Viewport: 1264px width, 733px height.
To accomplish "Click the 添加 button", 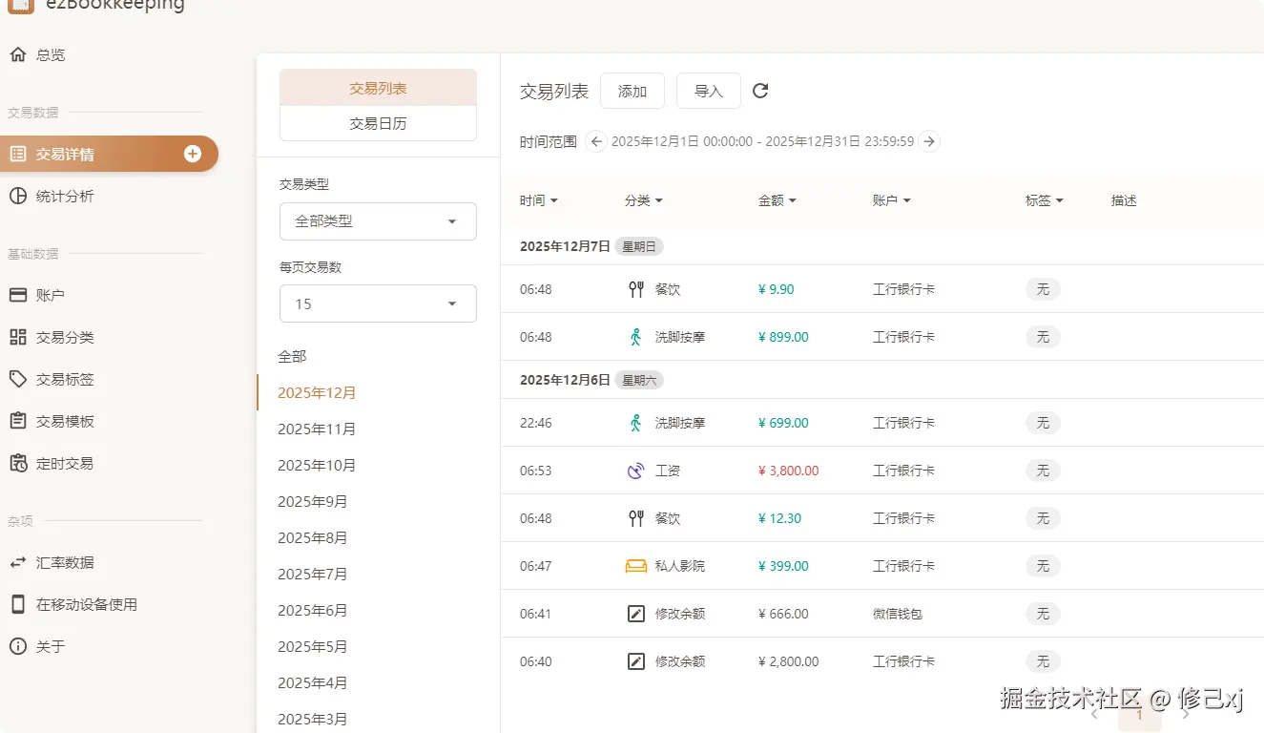I will click(x=632, y=91).
